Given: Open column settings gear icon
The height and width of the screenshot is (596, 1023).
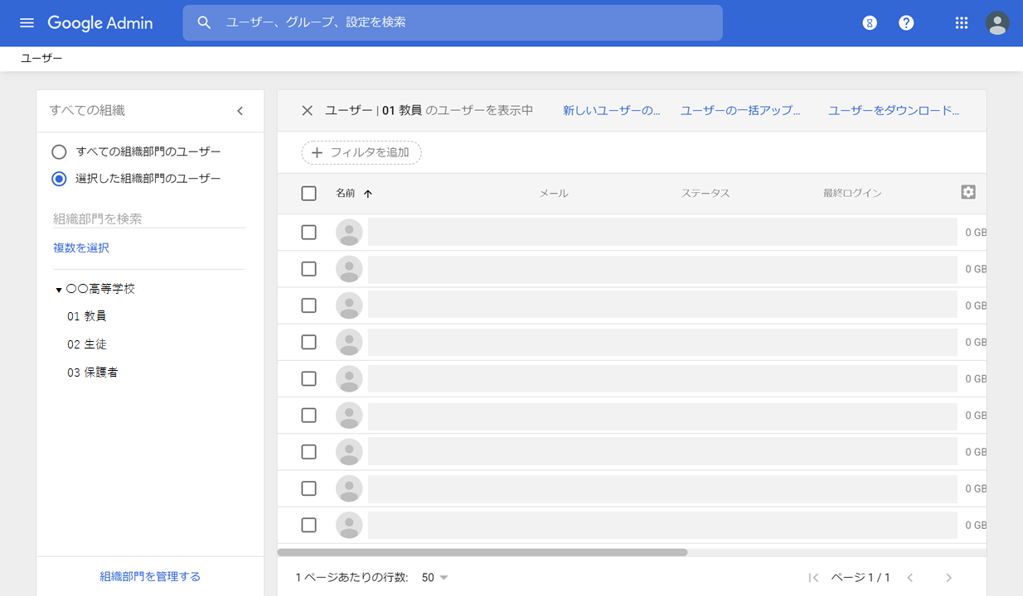Looking at the screenshot, I should [968, 192].
